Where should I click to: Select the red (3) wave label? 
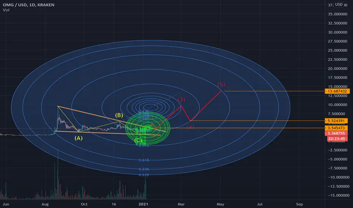tap(181, 99)
